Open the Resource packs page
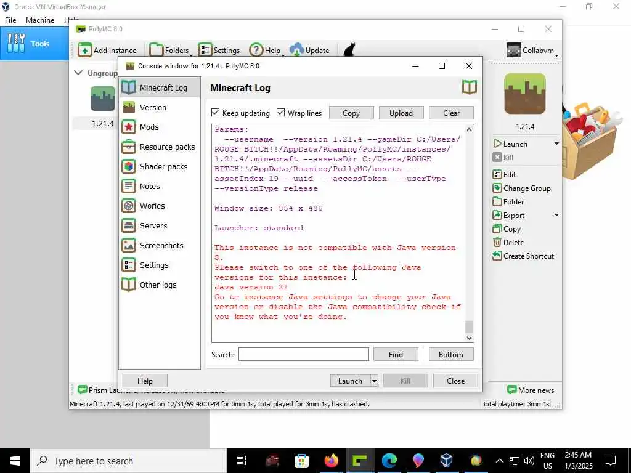The image size is (631, 473). pyautogui.click(x=160, y=147)
